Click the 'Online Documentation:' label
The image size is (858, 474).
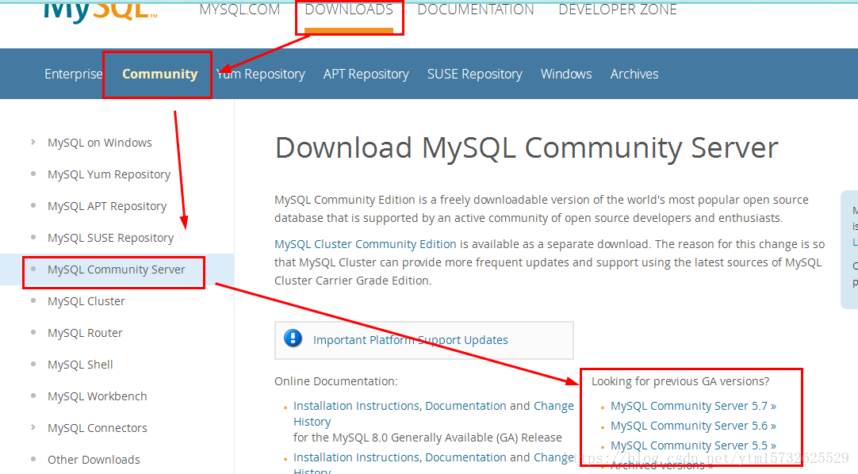[x=336, y=381]
